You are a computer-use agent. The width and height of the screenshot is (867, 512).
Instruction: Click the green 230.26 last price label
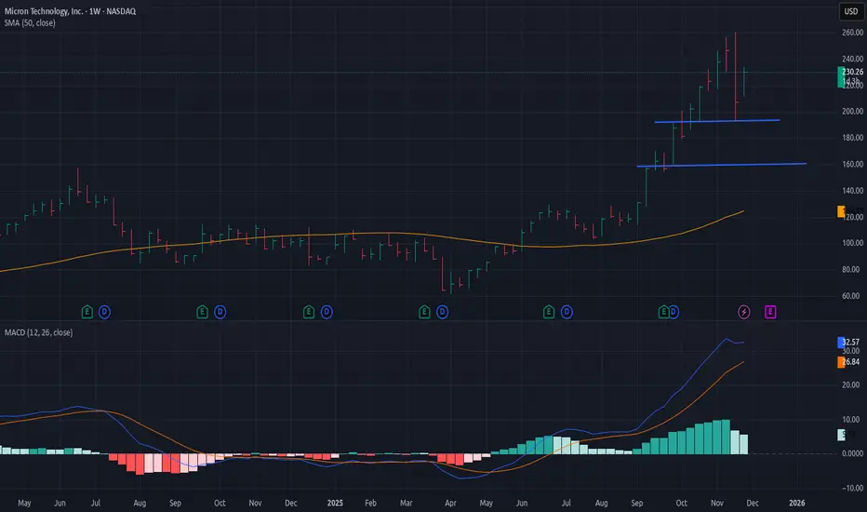click(x=851, y=72)
